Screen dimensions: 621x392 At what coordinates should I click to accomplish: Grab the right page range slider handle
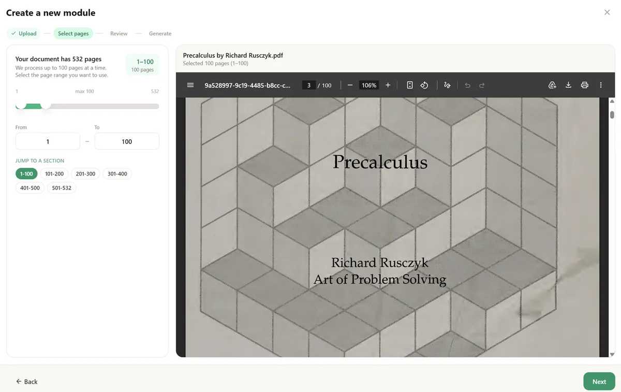pyautogui.click(x=46, y=105)
